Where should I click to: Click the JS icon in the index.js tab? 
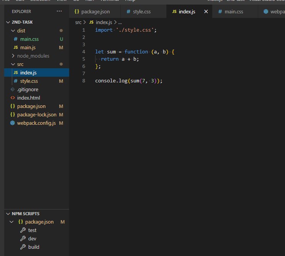174,11
